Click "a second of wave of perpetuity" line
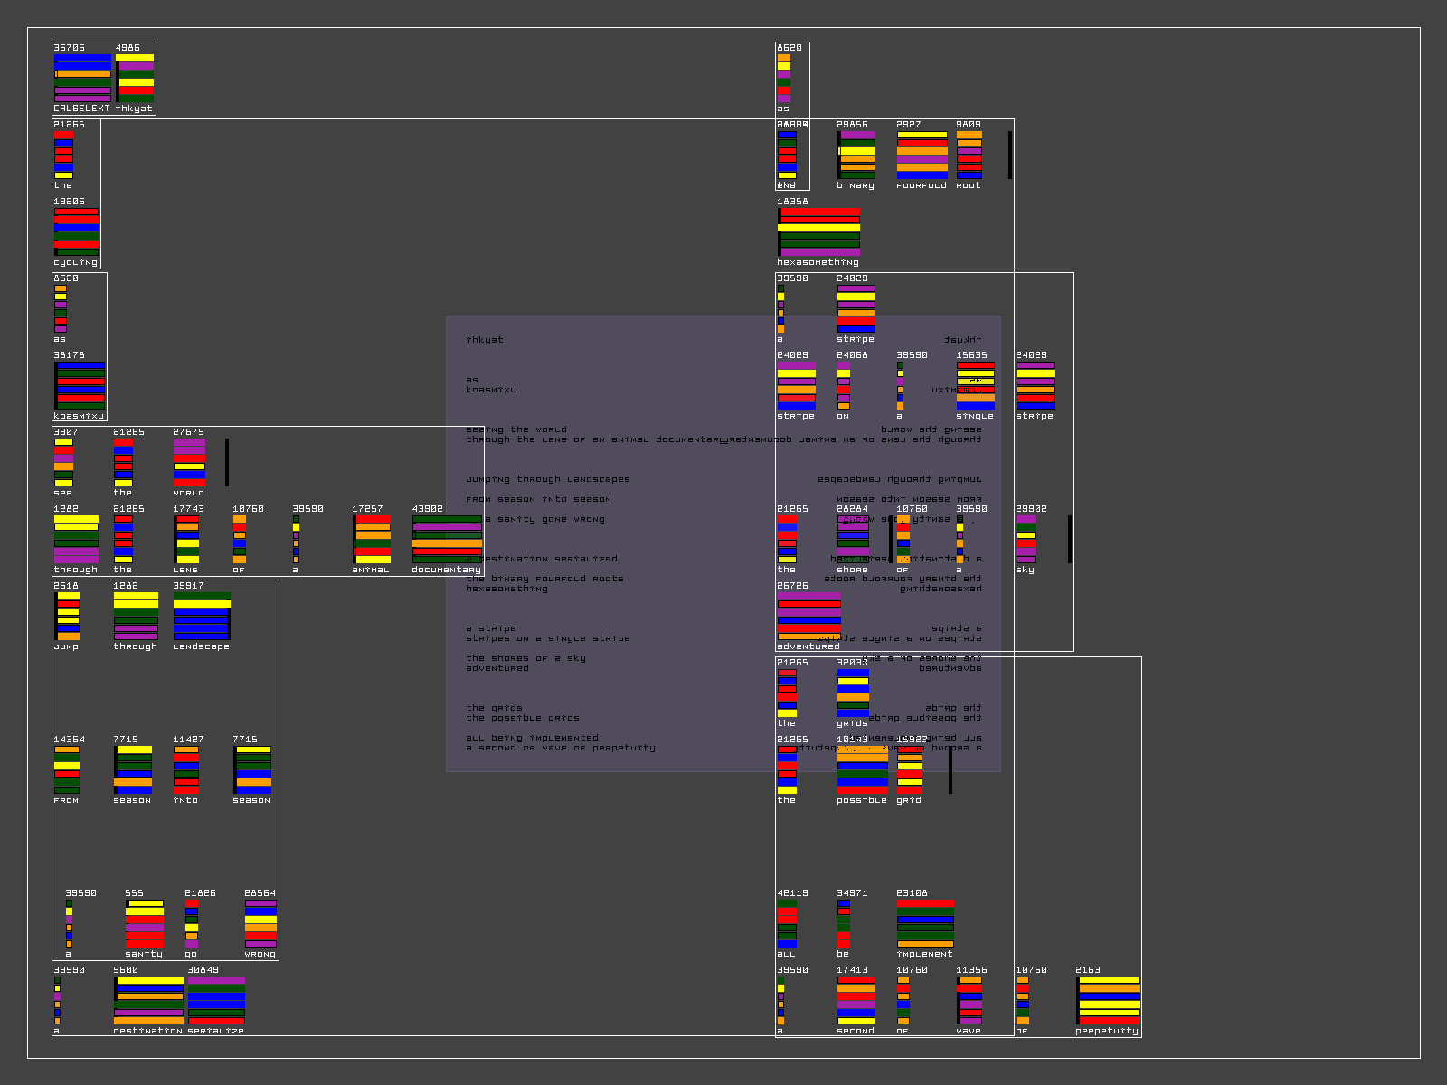Image resolution: width=1447 pixels, height=1085 pixels. [561, 748]
